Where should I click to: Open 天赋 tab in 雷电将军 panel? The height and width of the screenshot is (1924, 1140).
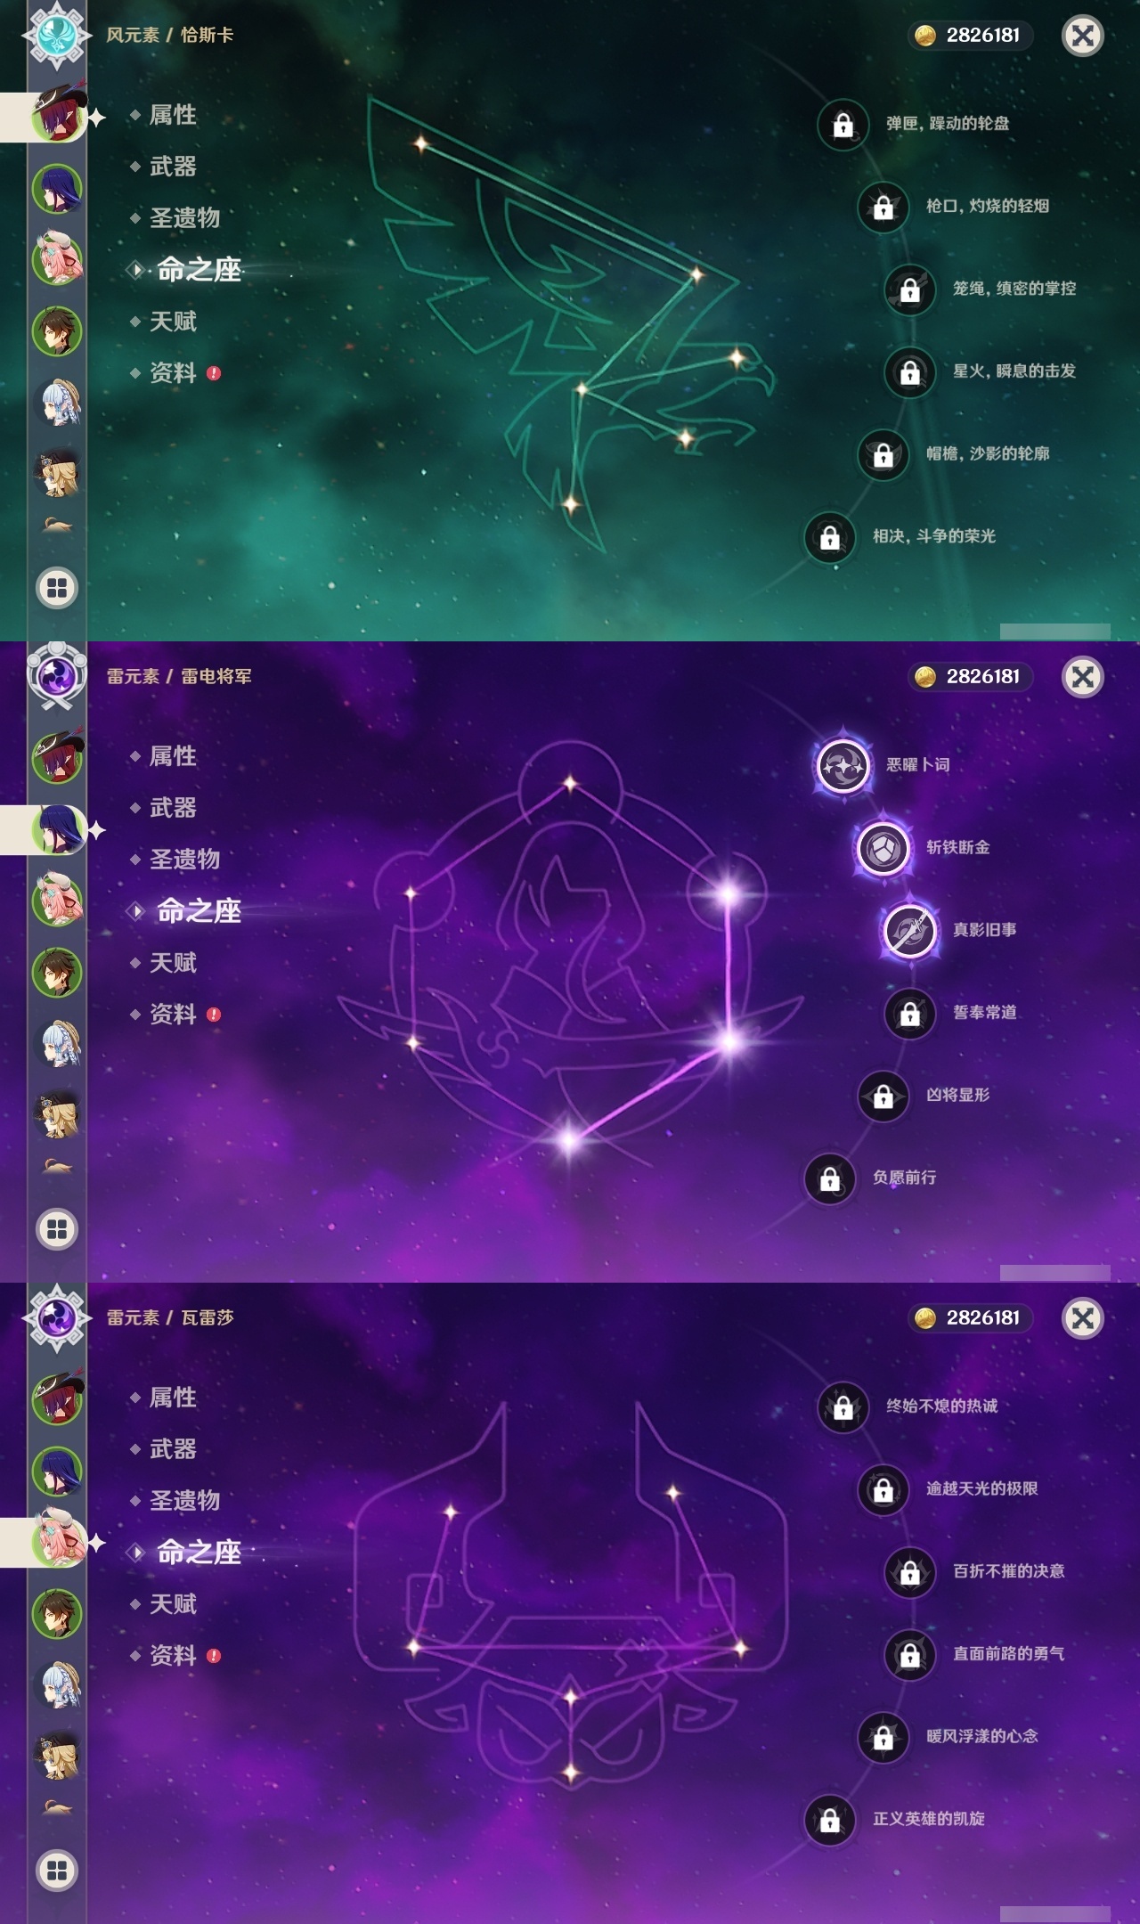(173, 963)
